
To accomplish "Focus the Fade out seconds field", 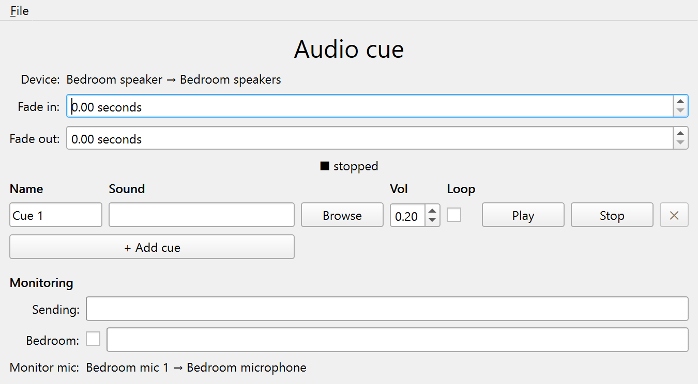I will [370, 139].
